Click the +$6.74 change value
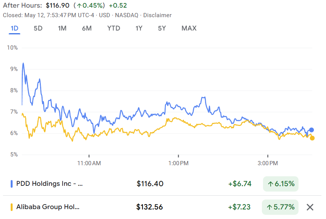 coord(240,184)
